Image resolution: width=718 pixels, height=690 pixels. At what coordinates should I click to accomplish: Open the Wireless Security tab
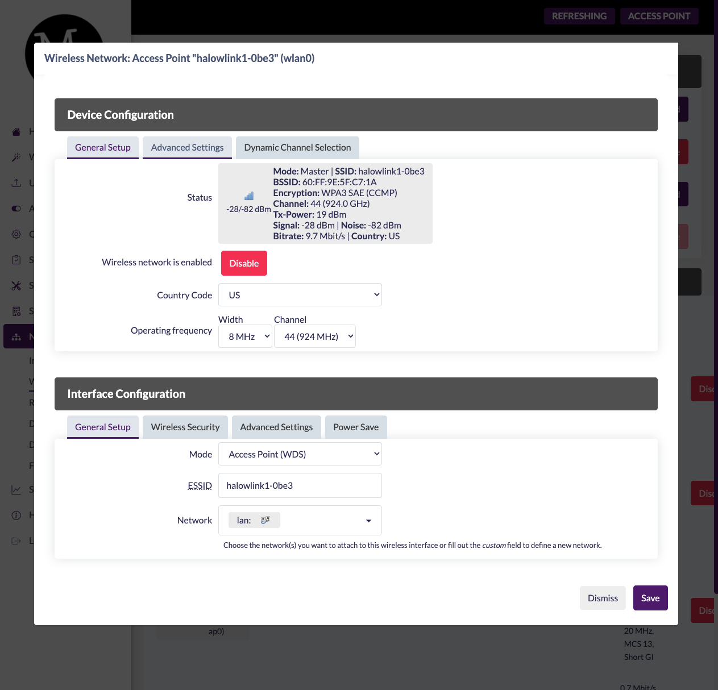(x=185, y=427)
